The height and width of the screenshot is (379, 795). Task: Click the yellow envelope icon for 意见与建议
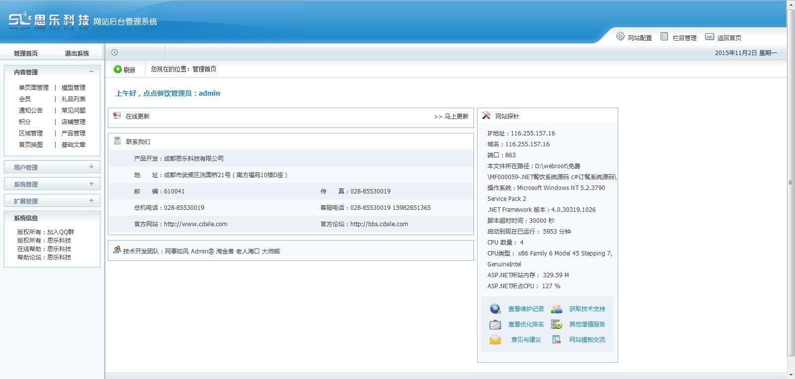(495, 340)
